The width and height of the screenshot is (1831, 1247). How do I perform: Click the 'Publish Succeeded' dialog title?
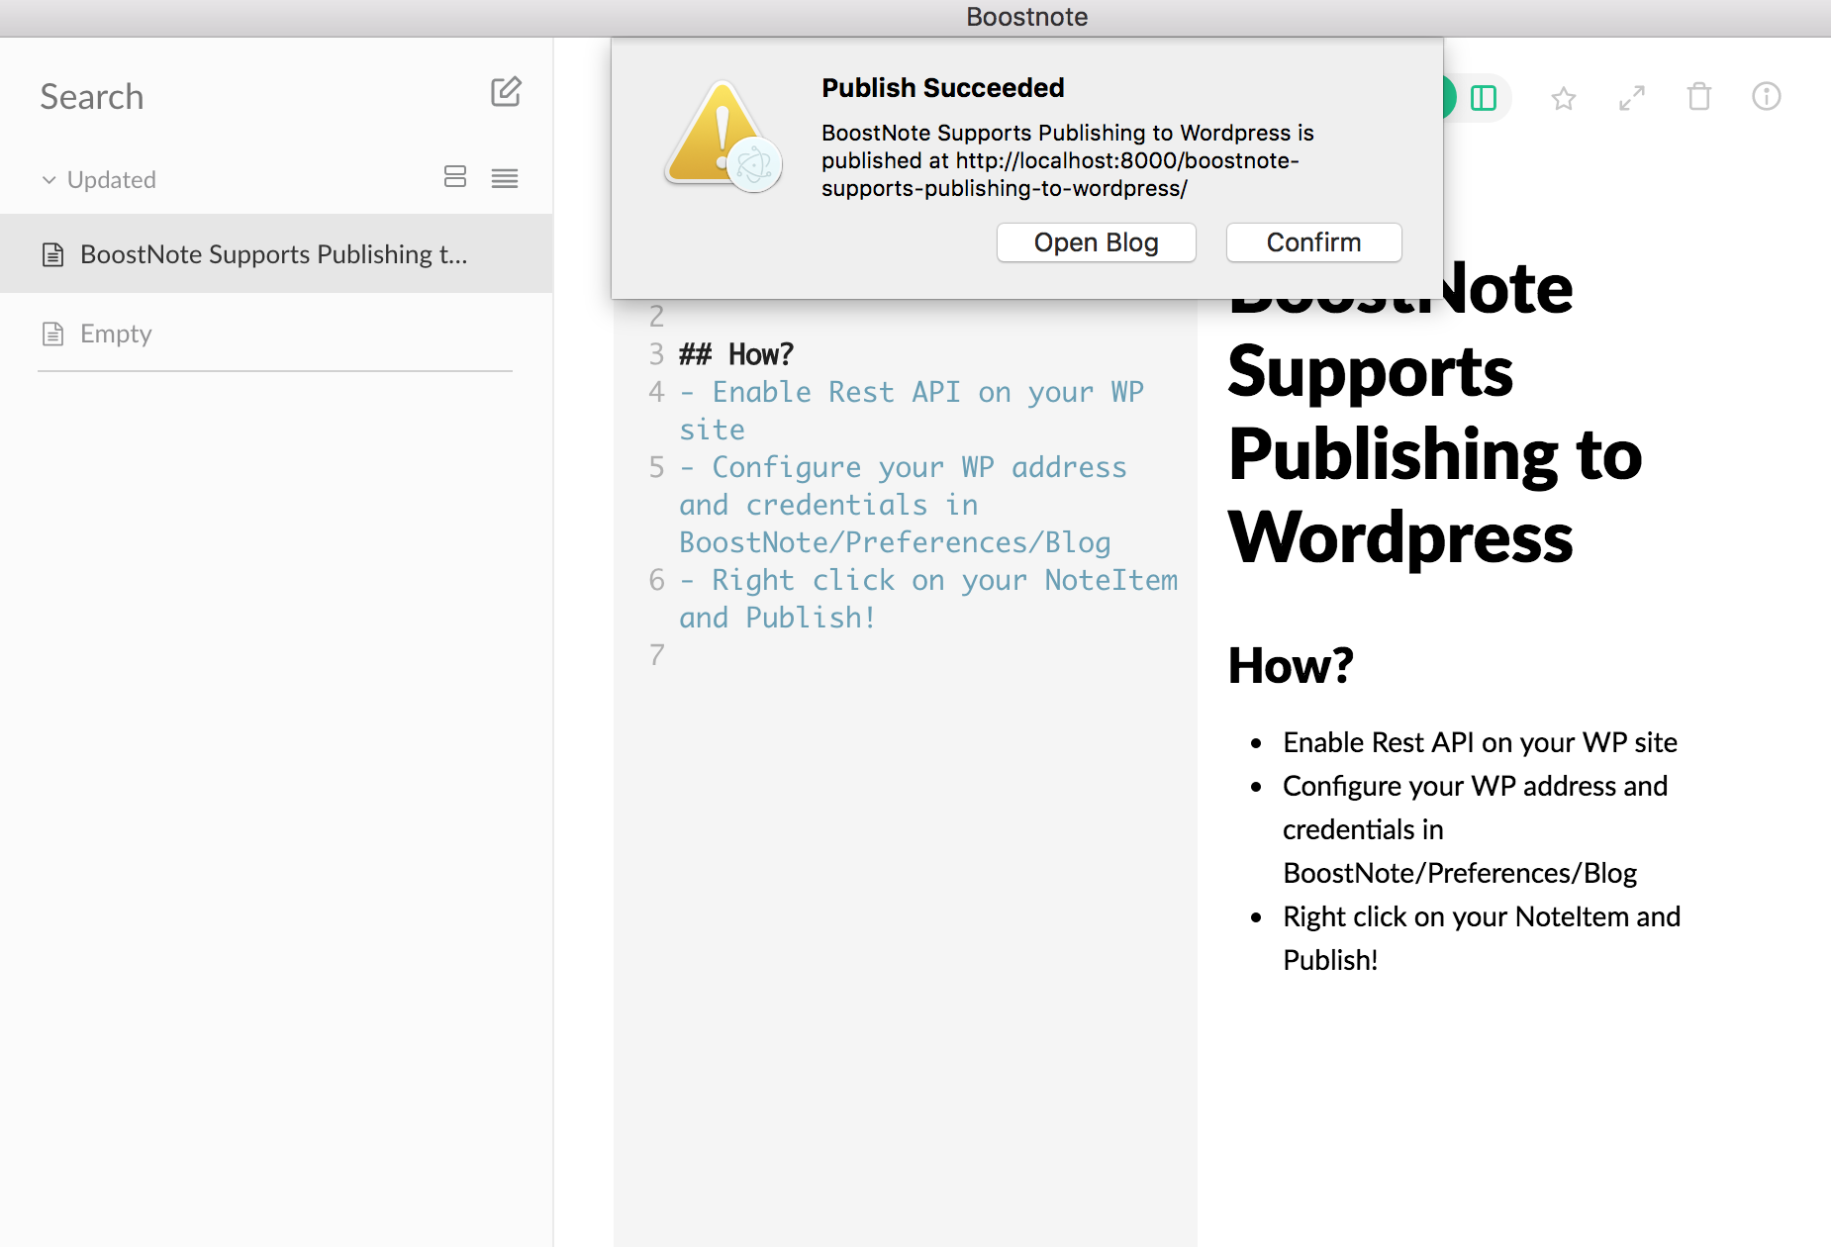coord(943,88)
